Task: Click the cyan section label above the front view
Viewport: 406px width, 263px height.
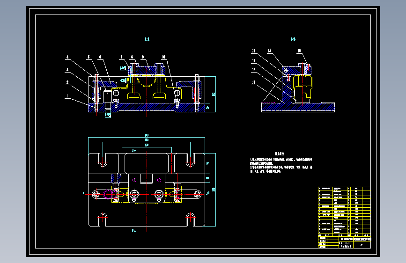Action: click(147, 39)
